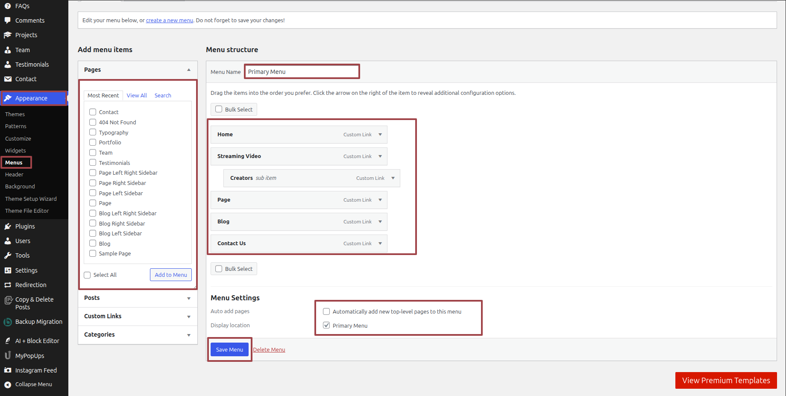Open the Widgets submenu item

(x=15, y=151)
